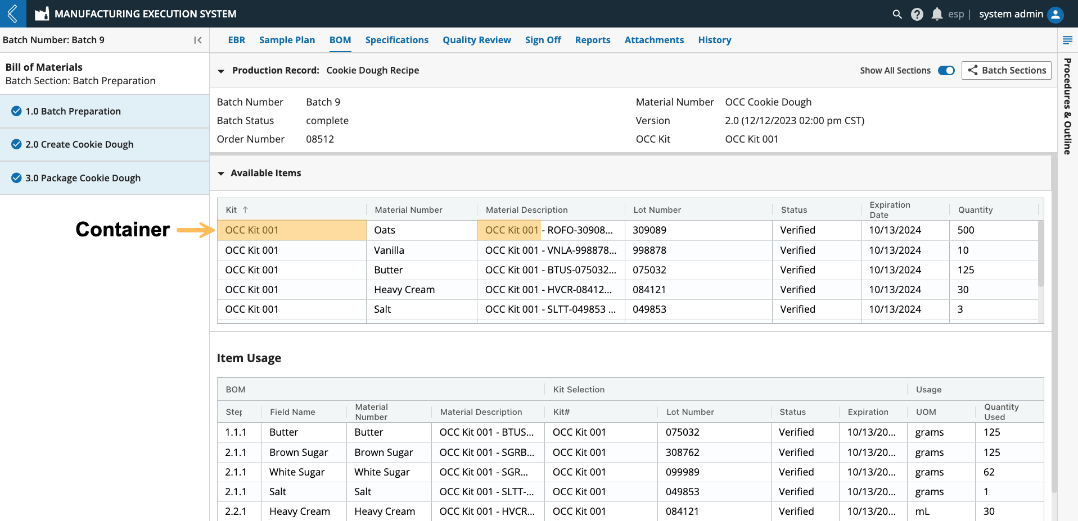Select 3.0 Package Cookie Dough section
The image size is (1078, 521).
click(x=105, y=178)
